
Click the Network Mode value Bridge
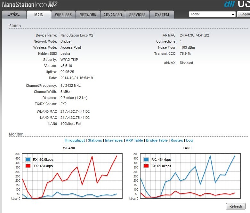65,41
